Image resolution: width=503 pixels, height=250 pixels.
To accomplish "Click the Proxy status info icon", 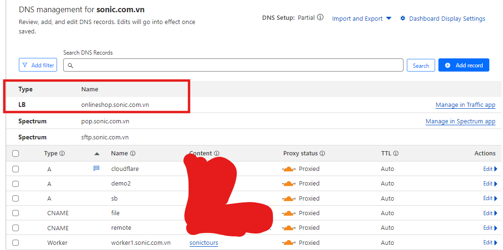I will [x=322, y=153].
